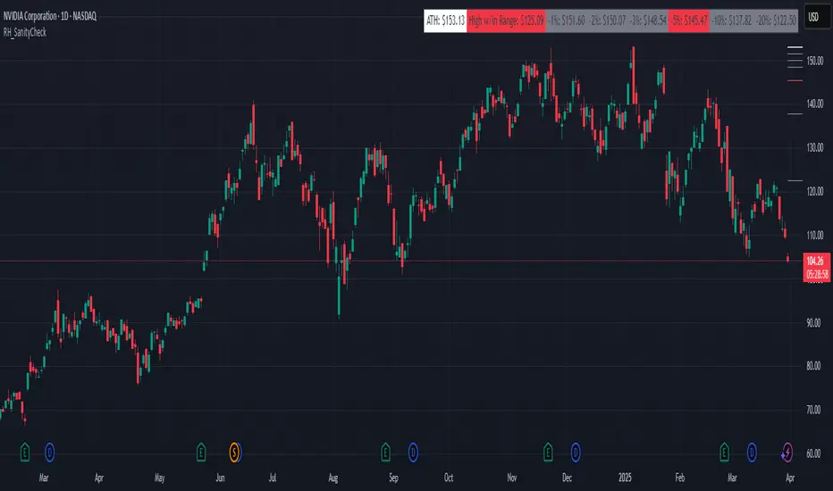Click the Sep label on the time axis
The image size is (833, 491).
pos(393,478)
